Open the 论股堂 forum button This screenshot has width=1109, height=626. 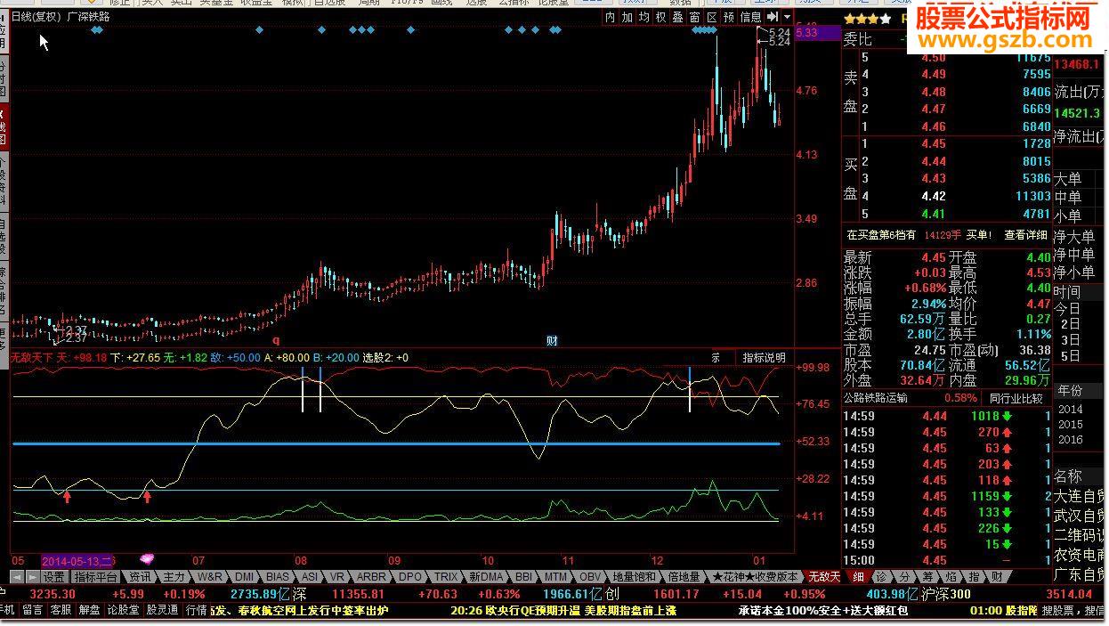point(123,610)
